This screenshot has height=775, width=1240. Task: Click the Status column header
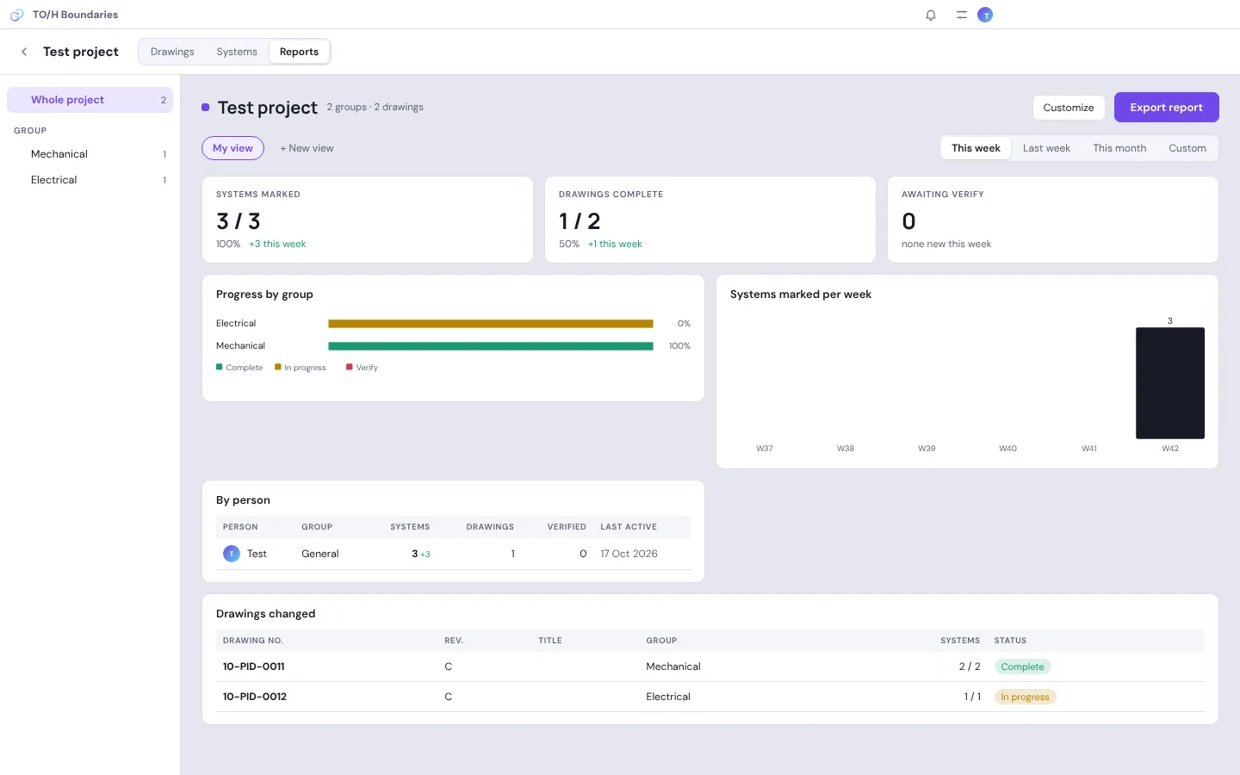pos(1010,641)
